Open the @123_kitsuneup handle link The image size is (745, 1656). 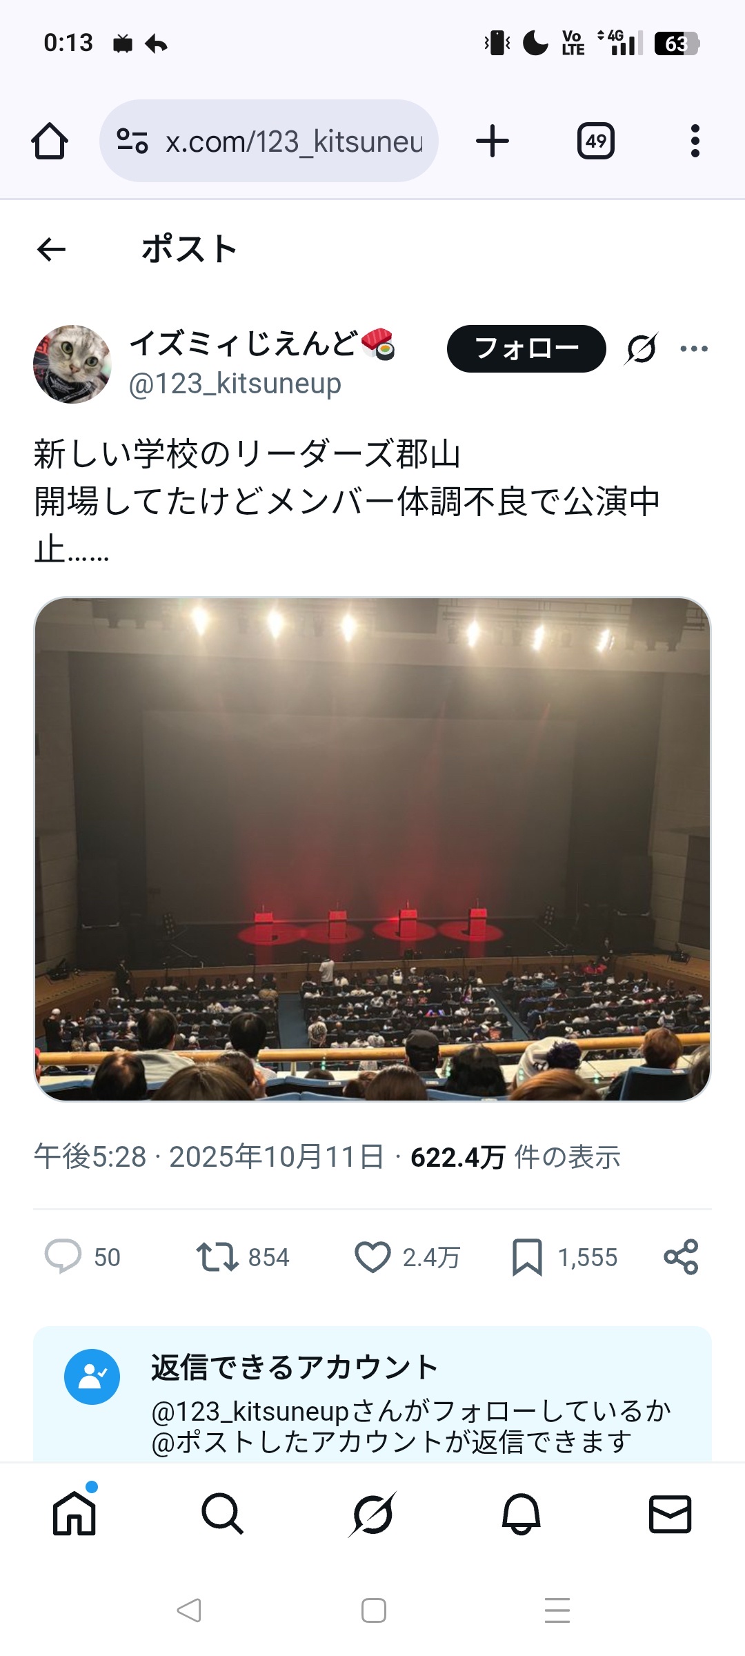click(235, 384)
